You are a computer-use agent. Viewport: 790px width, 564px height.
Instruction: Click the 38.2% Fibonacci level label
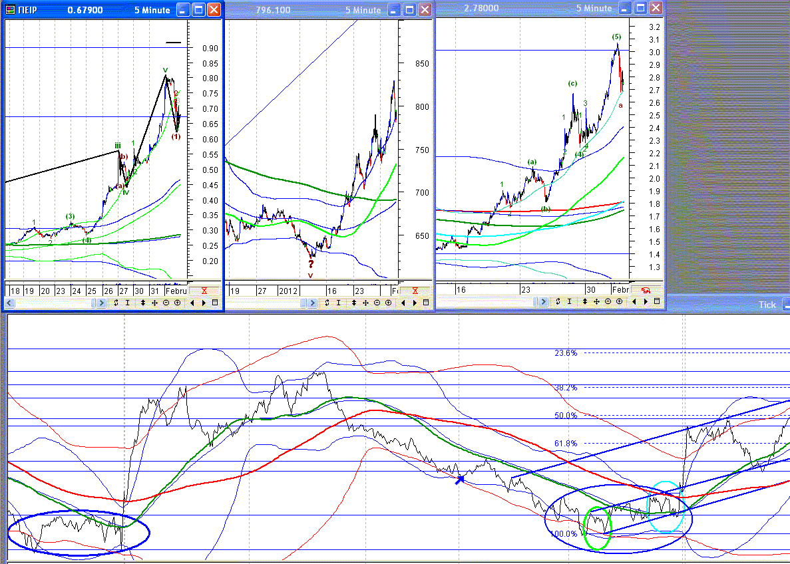coord(566,388)
